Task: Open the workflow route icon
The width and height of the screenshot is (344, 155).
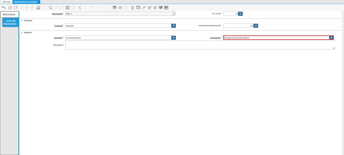Action: pos(144,8)
